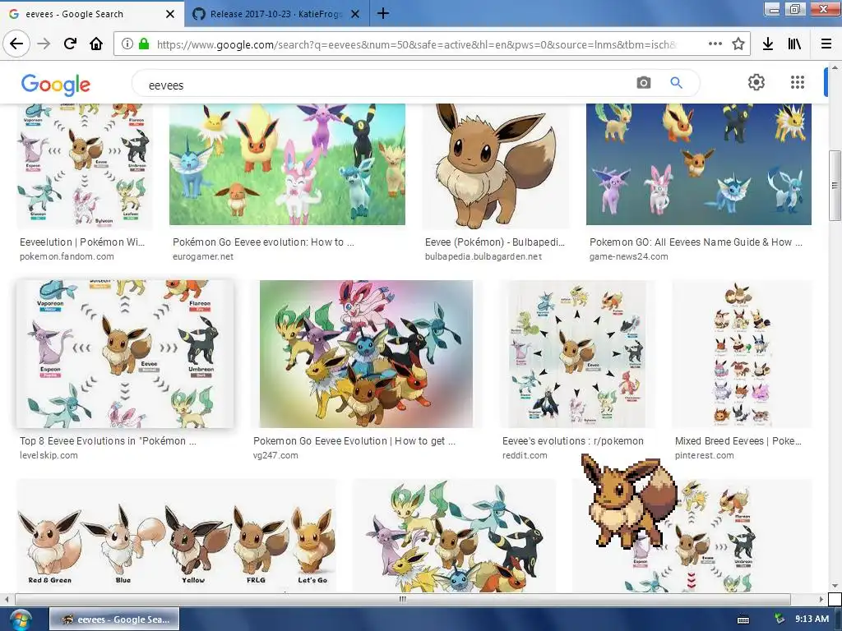Click the blue magnifier search button

676,83
